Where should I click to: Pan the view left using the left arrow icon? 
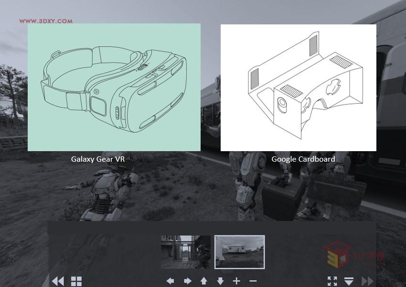[170, 281]
